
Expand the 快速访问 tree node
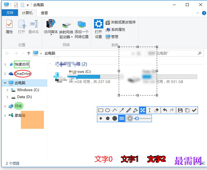pyautogui.click(x=5, y=64)
